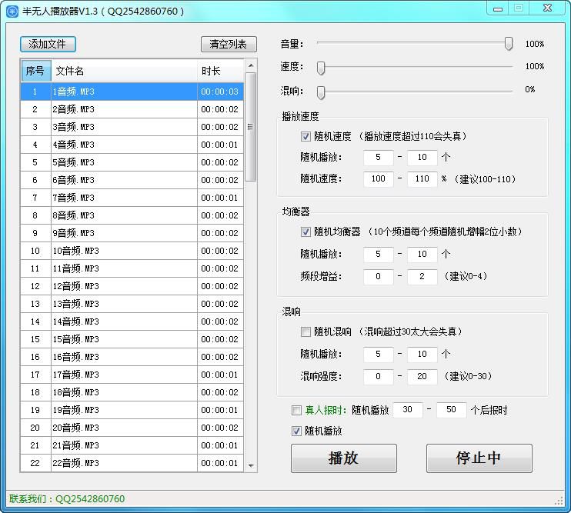Click 频段增益 maximum field showing 2

click(x=422, y=277)
